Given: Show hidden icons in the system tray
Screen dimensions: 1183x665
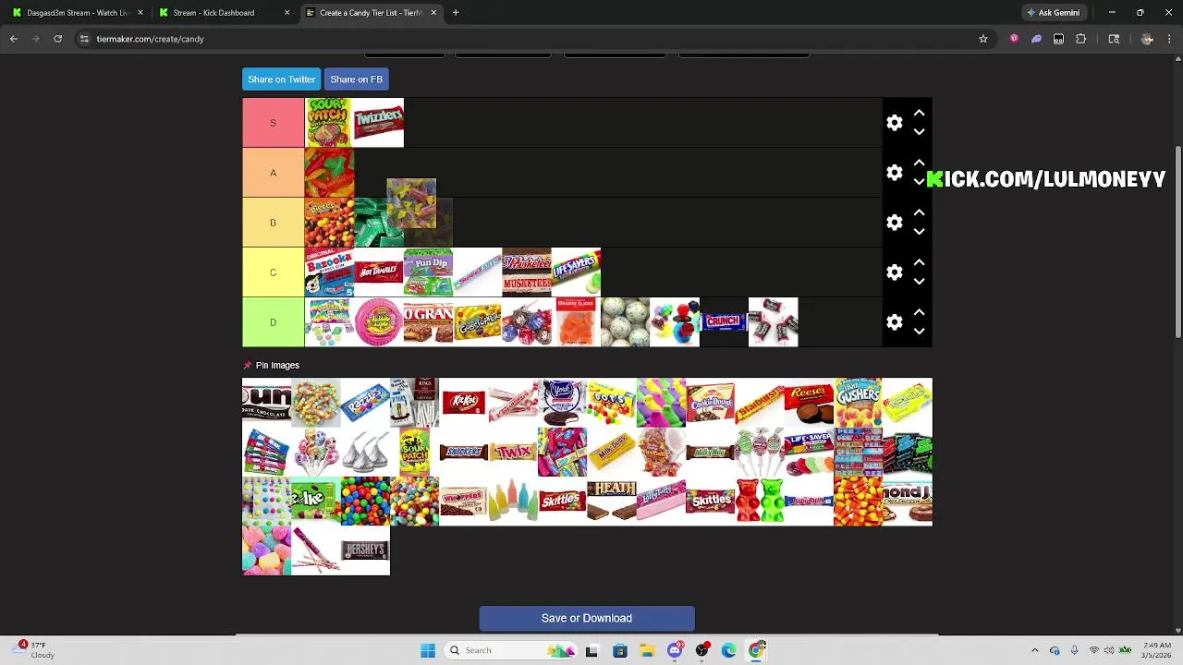Looking at the screenshot, I should pyautogui.click(x=1034, y=650).
